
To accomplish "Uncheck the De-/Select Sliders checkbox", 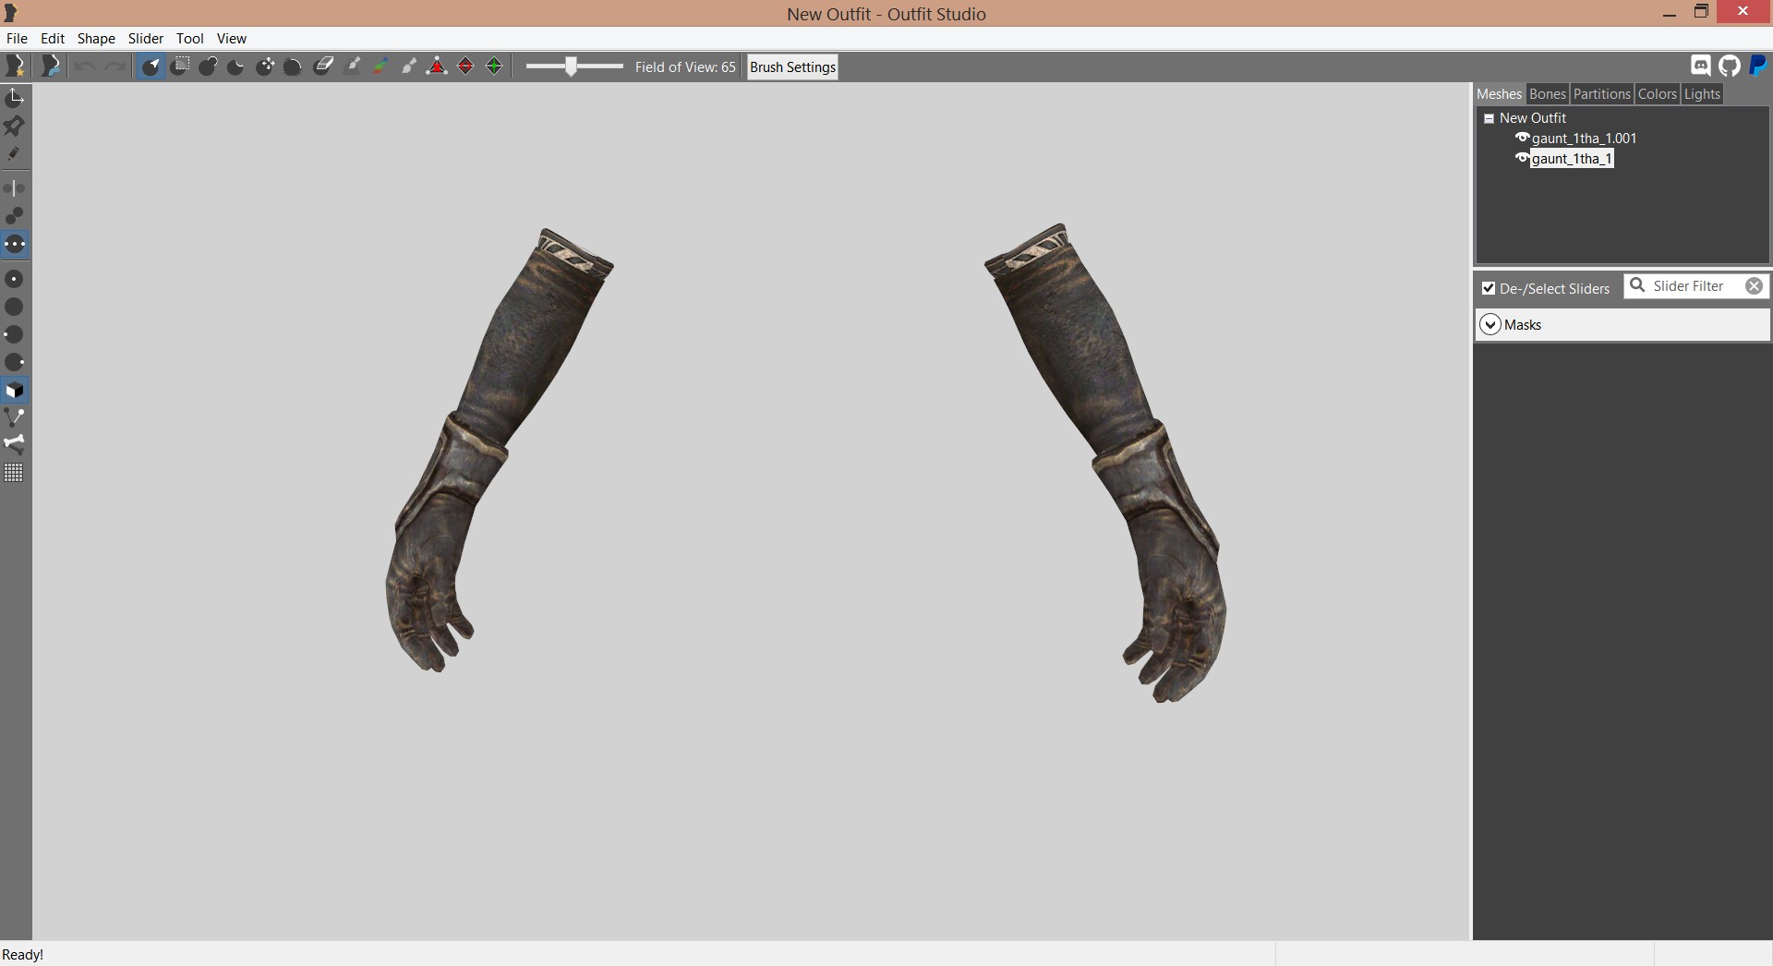I will point(1489,288).
